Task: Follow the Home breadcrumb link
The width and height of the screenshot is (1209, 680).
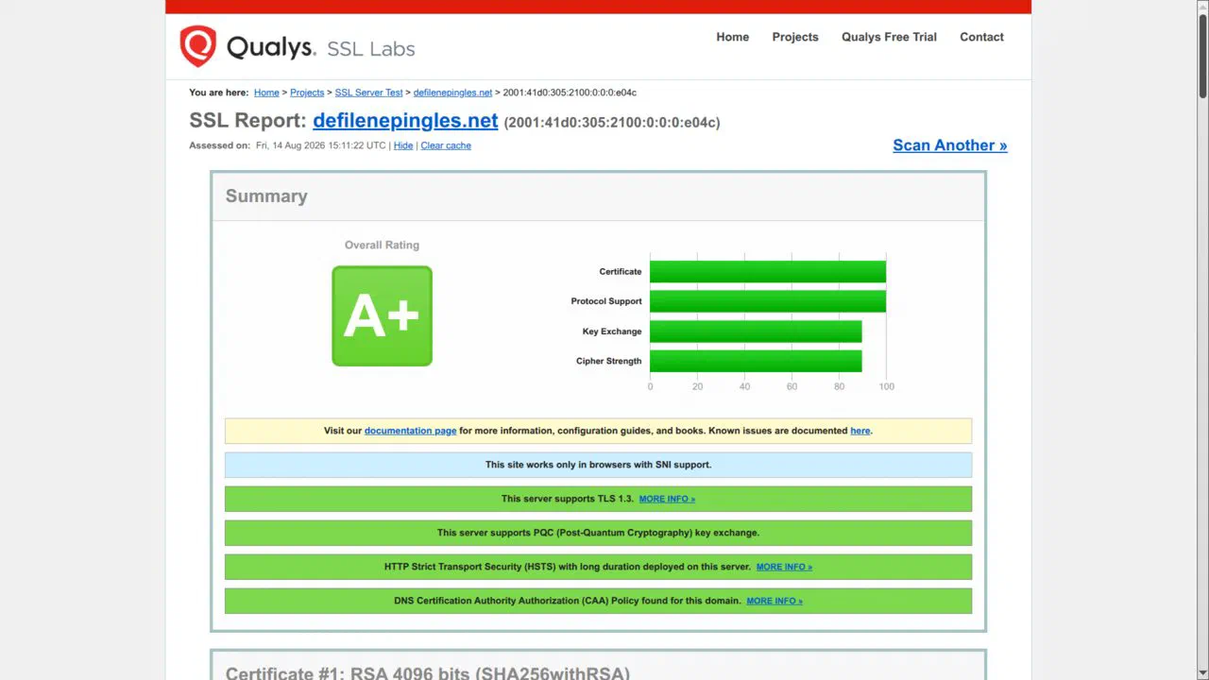Action: [x=266, y=93]
